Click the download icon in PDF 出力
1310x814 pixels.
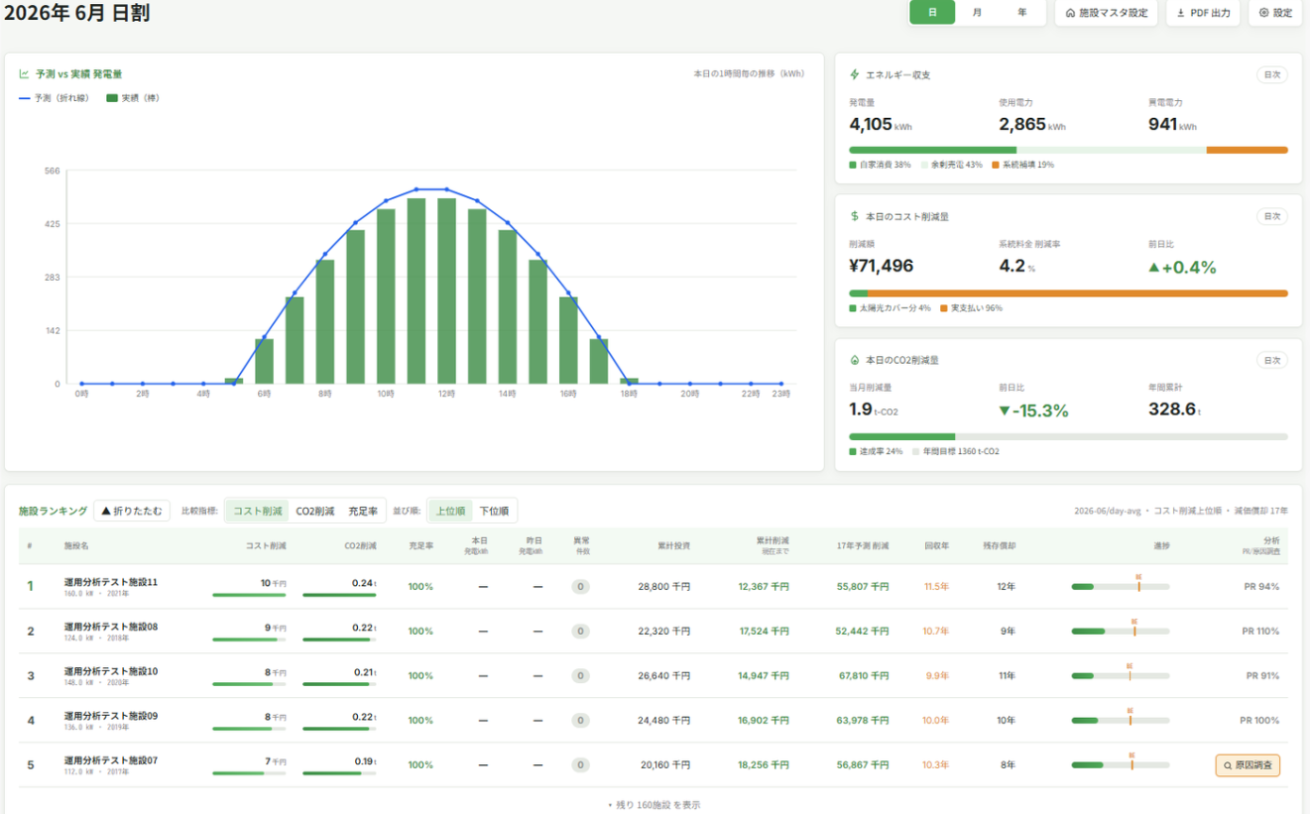tap(1180, 13)
